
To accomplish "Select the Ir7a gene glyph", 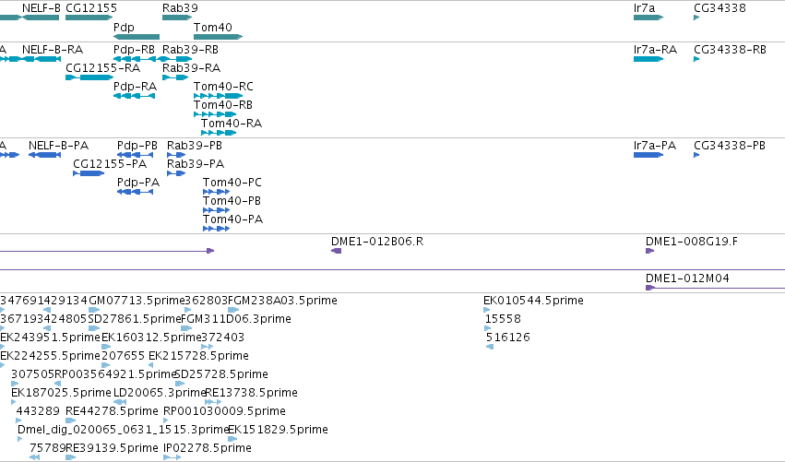I will [648, 18].
